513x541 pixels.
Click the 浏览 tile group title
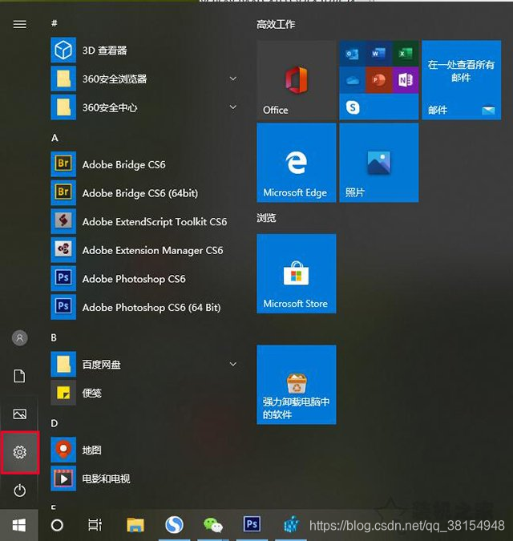[266, 218]
